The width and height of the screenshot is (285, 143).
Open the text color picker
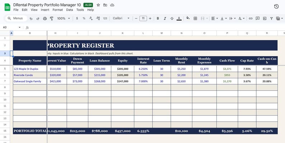pos(179,18)
